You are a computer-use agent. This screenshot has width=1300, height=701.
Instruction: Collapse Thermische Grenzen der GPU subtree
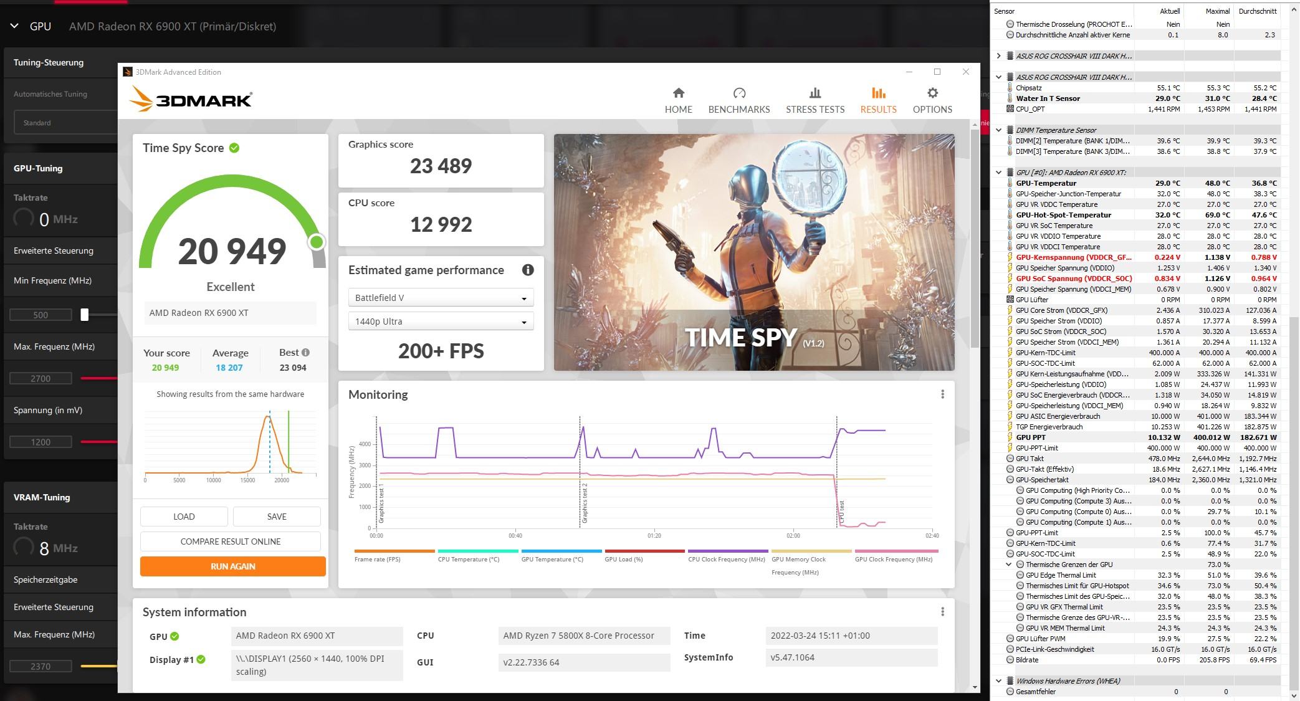1009,565
